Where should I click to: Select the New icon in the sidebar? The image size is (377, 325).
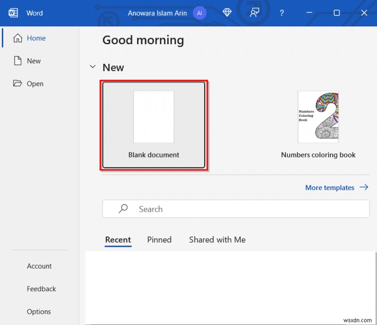coord(17,61)
